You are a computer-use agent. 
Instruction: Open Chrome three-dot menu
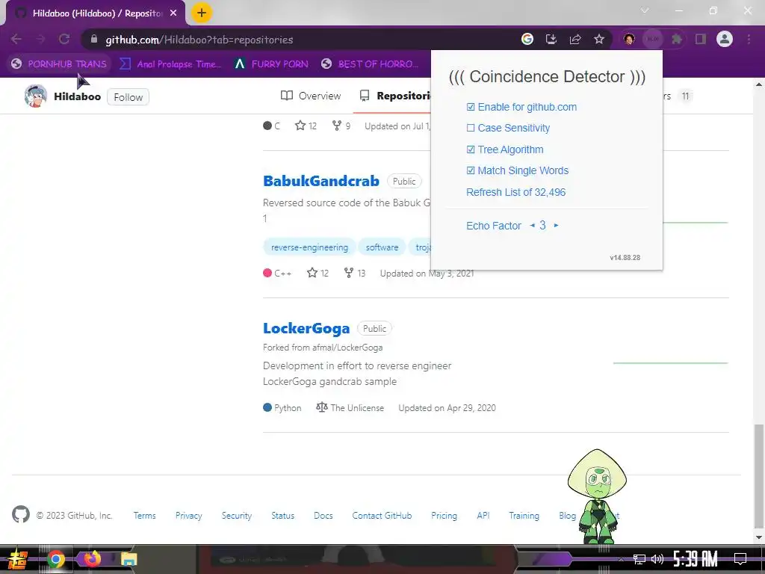point(749,39)
